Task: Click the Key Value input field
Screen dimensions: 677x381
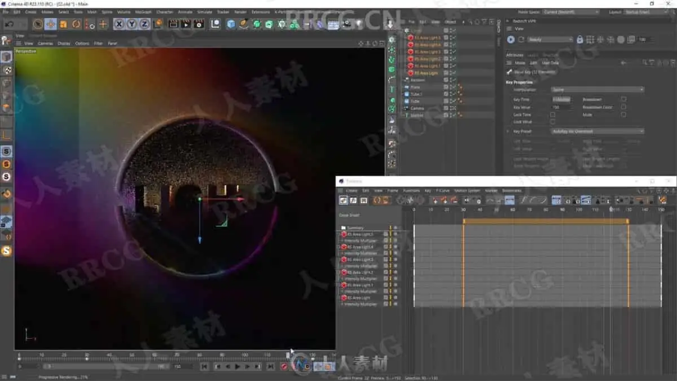Action: 561,107
